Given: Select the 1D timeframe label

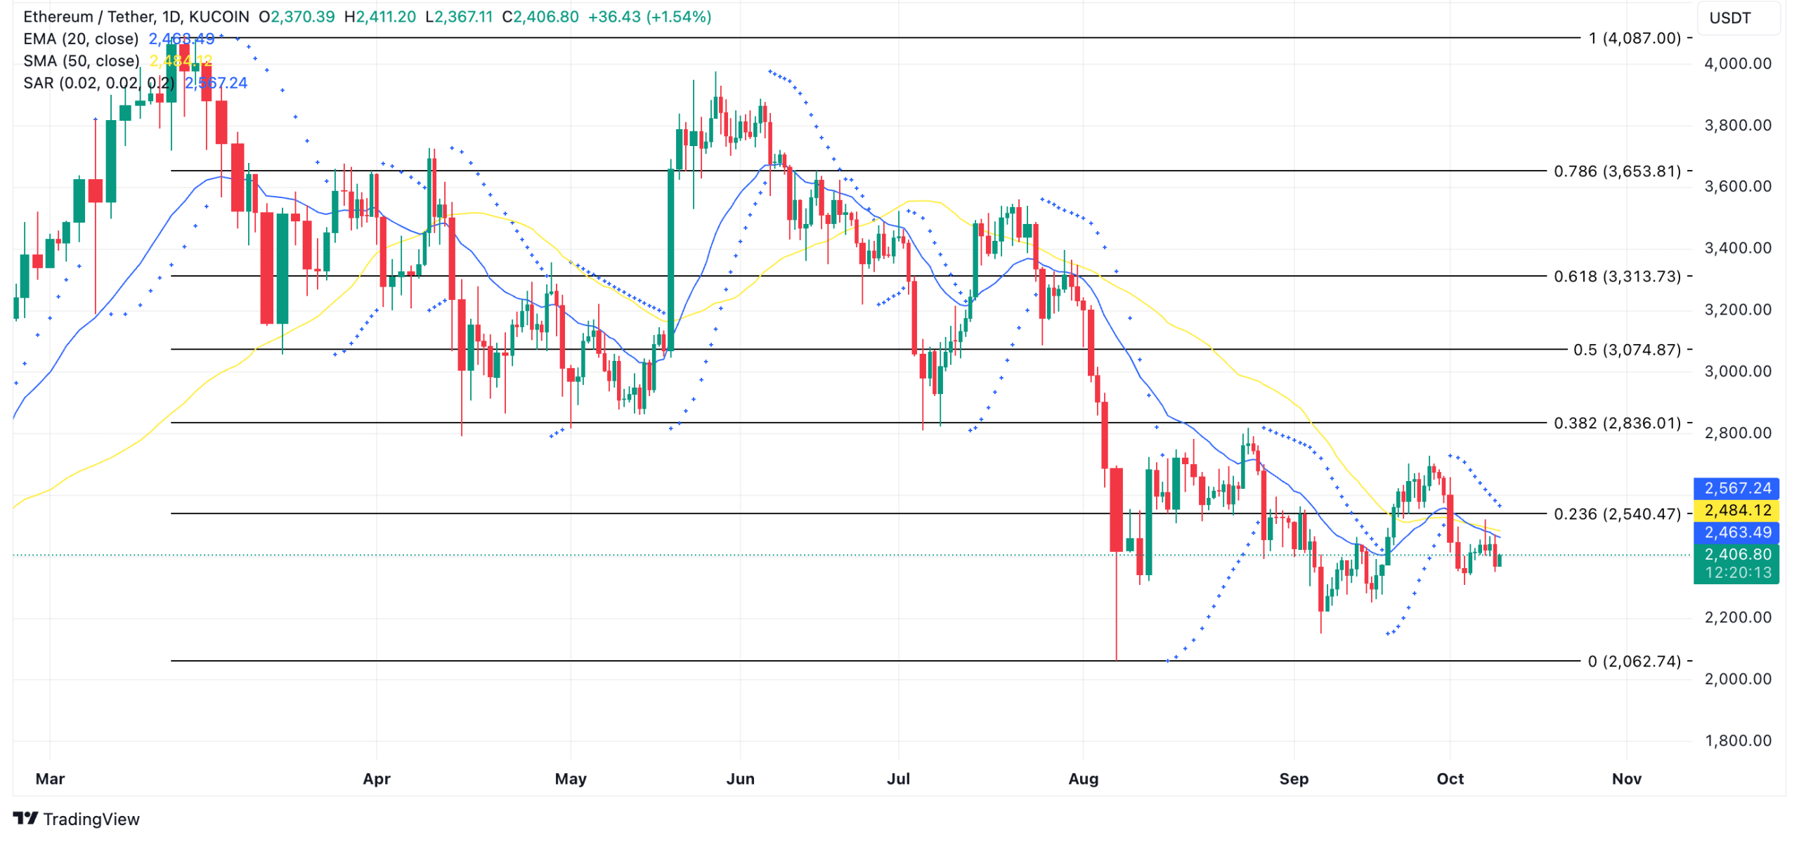Looking at the screenshot, I should (x=173, y=16).
